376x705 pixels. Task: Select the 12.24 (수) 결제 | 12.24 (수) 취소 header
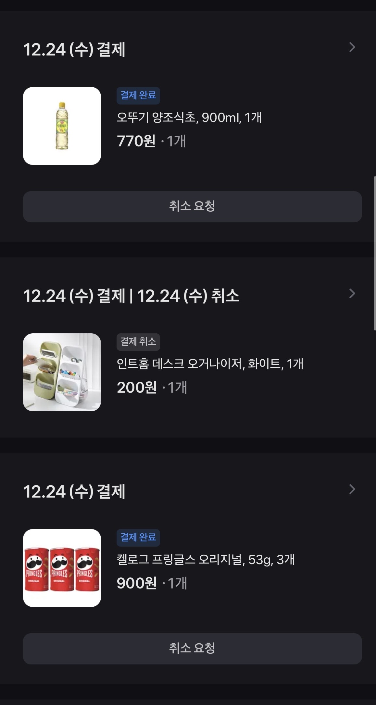click(x=131, y=296)
